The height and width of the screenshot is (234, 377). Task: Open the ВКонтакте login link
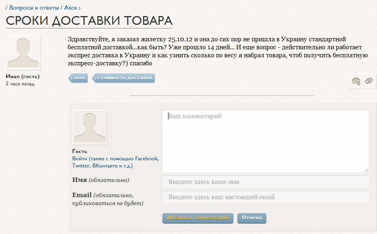click(x=104, y=165)
